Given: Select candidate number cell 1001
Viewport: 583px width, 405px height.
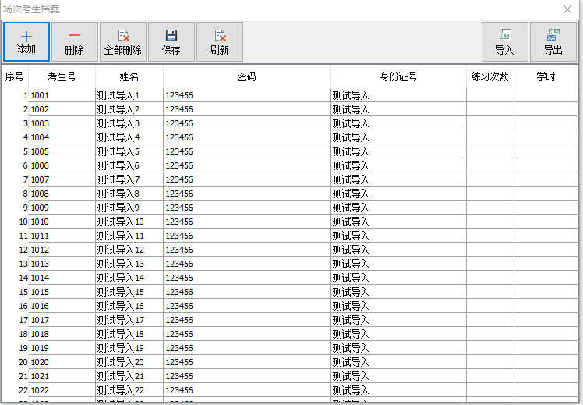Looking at the screenshot, I should point(62,95).
